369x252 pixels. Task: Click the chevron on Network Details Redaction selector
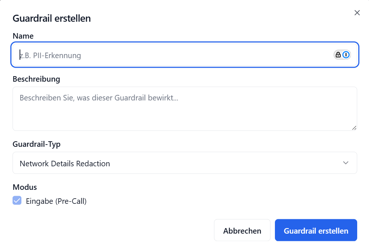(346, 163)
